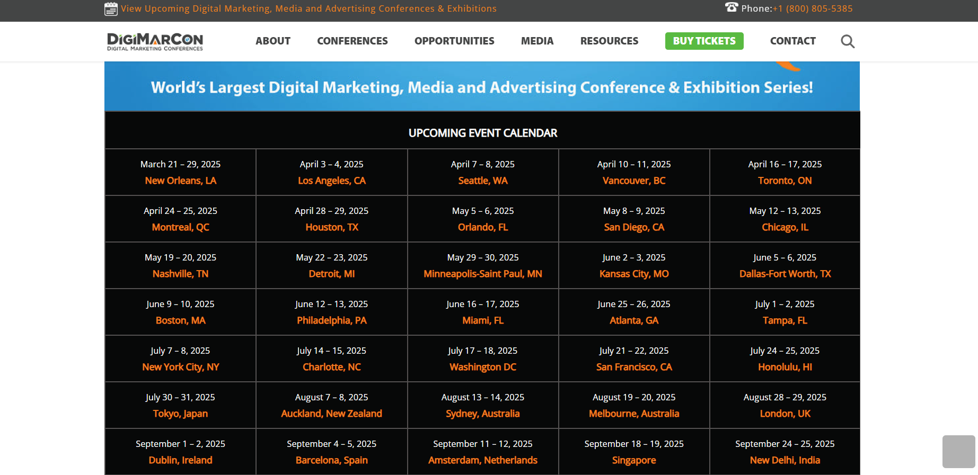Viewport: 978px width, 475px height.
Task: Open the New Orleans, LA event
Action: click(x=181, y=181)
